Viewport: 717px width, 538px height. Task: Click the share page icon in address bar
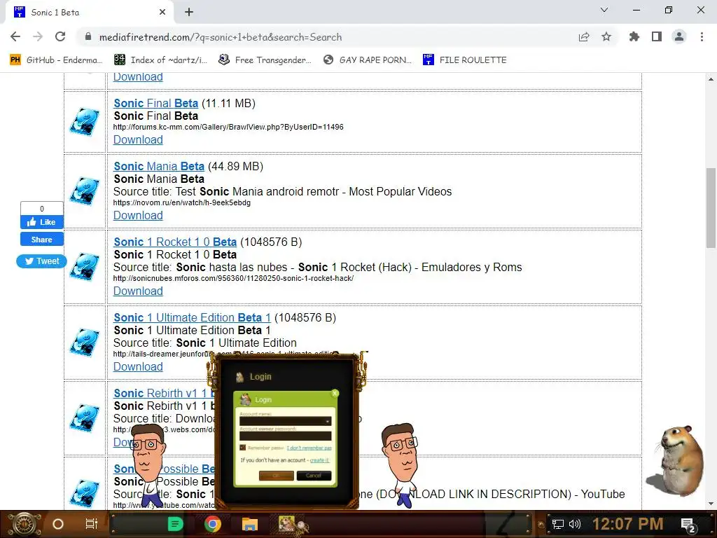pos(584,36)
